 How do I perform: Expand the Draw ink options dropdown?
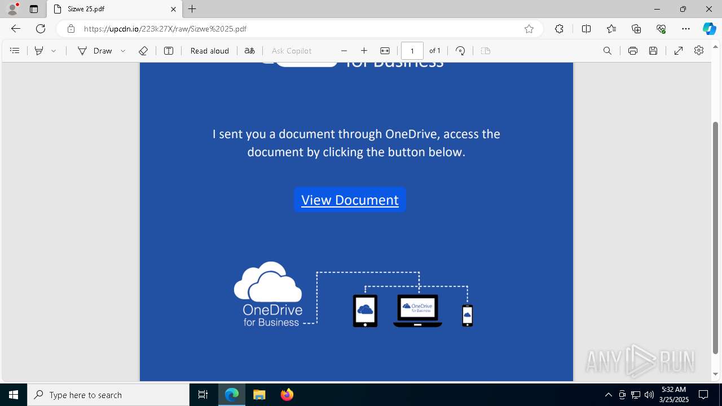point(123,51)
